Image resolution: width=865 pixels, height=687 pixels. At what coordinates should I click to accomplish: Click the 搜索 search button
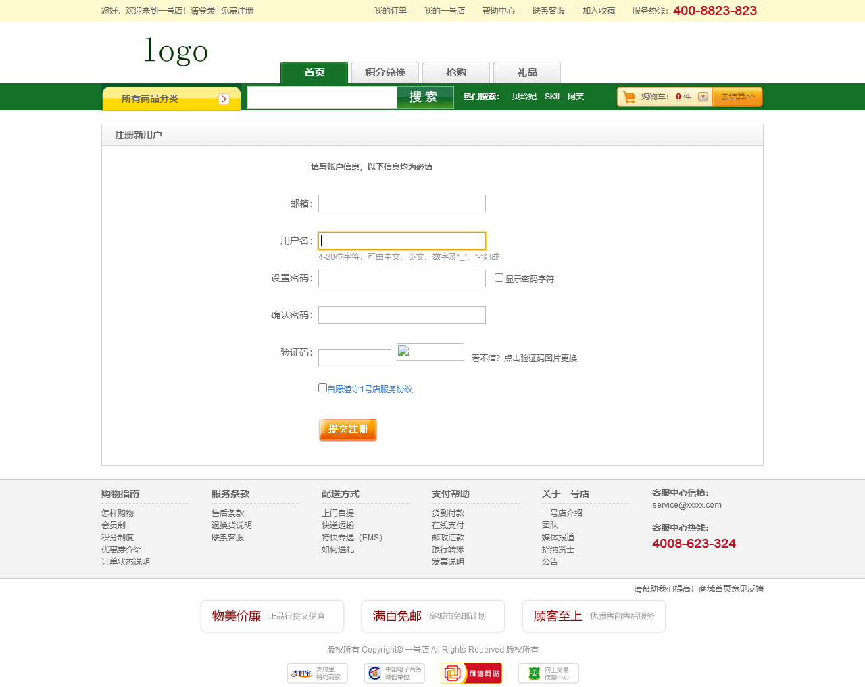tap(424, 97)
